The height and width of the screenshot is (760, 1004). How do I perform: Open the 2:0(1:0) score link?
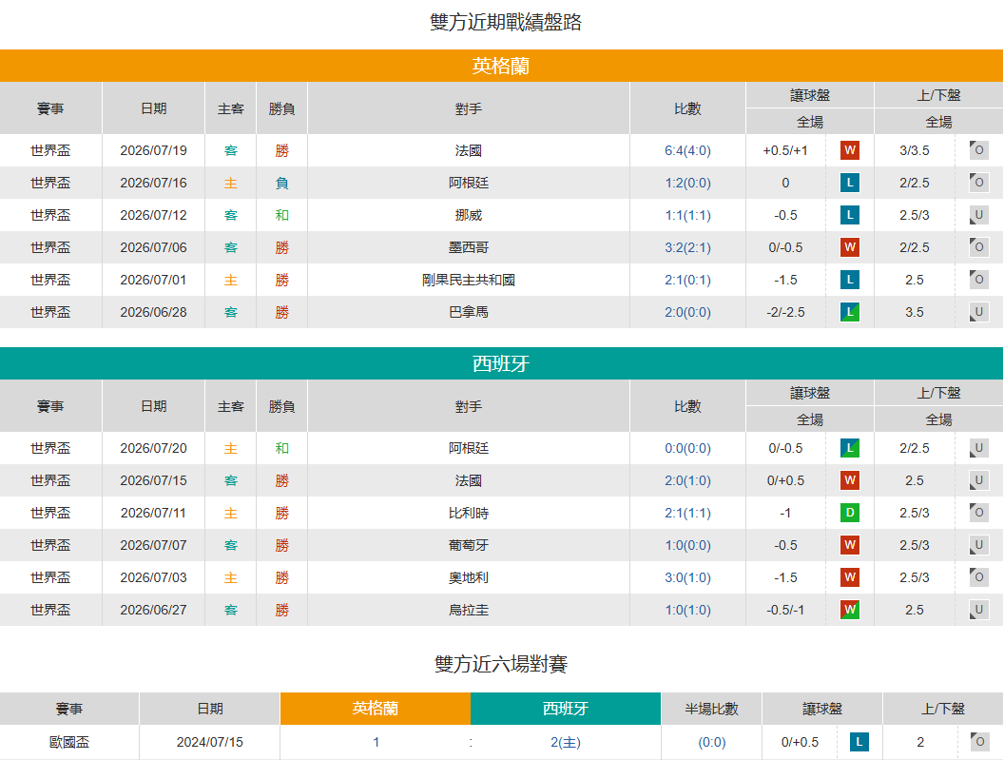[687, 480]
